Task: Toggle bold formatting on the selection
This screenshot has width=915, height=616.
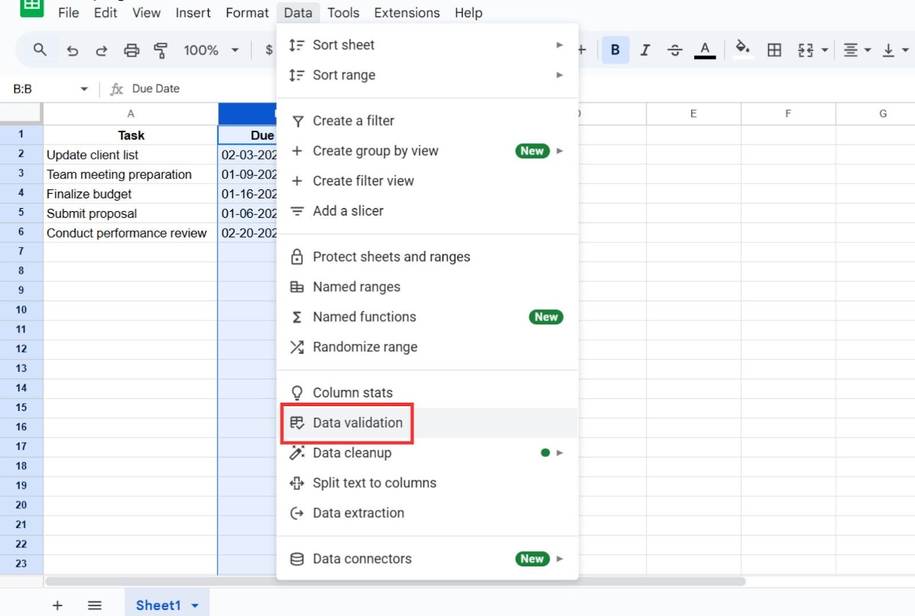Action: coord(615,50)
